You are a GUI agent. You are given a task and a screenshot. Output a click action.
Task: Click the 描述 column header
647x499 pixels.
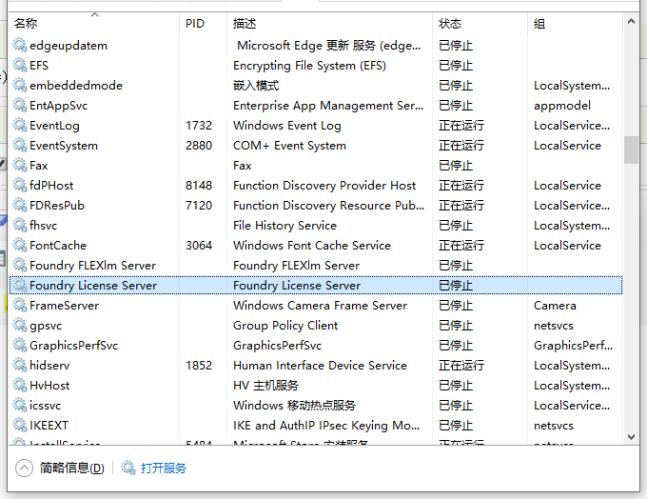point(245,24)
